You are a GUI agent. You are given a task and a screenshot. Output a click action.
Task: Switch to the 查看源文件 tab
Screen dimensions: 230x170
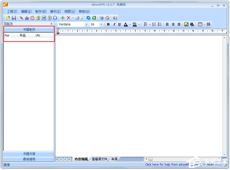coord(99,159)
